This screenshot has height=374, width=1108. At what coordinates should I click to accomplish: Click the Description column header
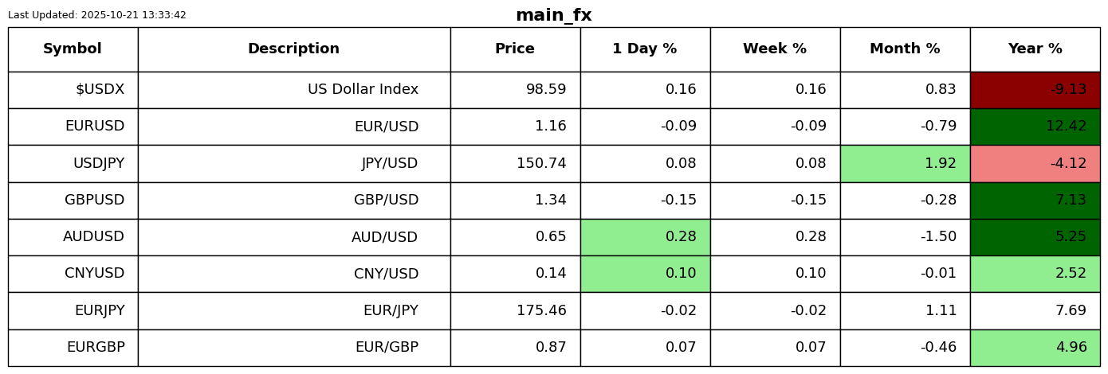(293, 49)
